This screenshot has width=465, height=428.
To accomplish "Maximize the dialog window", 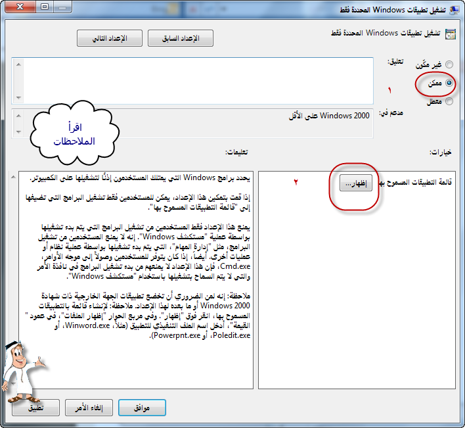I will pos(45,7).
